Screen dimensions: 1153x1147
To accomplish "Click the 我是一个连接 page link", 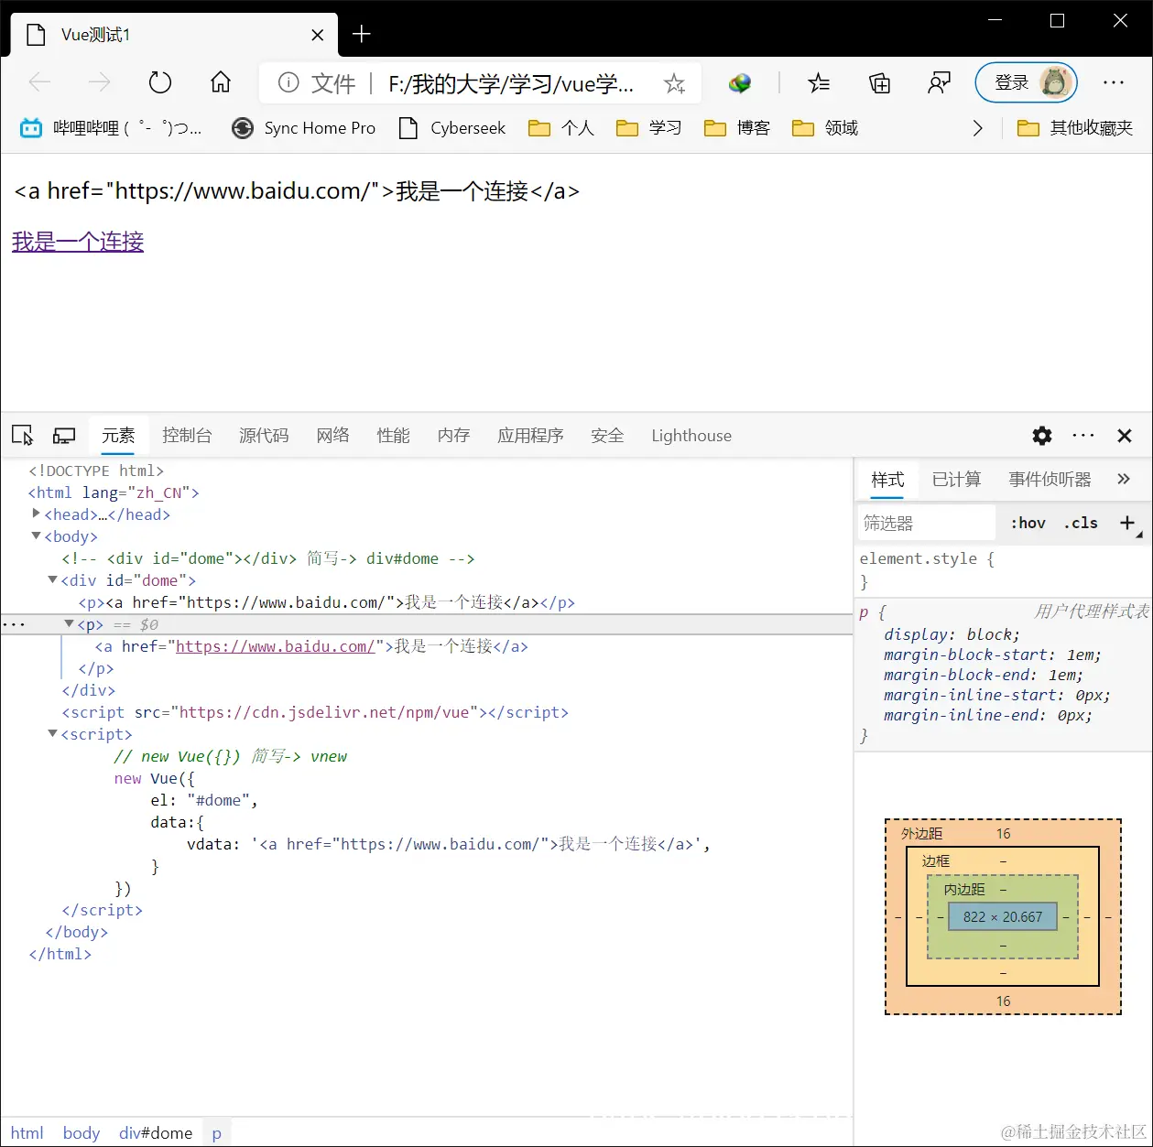I will (78, 242).
